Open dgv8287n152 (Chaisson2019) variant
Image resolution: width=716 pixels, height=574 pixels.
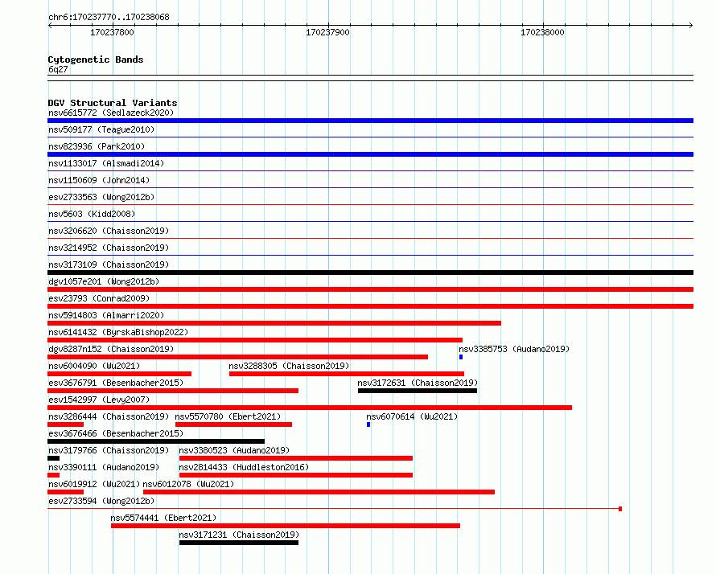111,349
